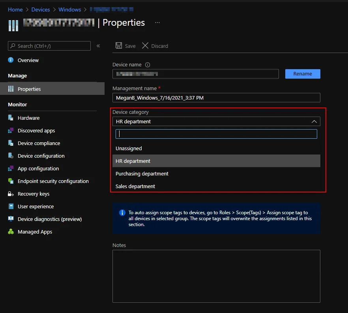Open the ellipsis more options menu
This screenshot has width=348, height=313.
157,23
